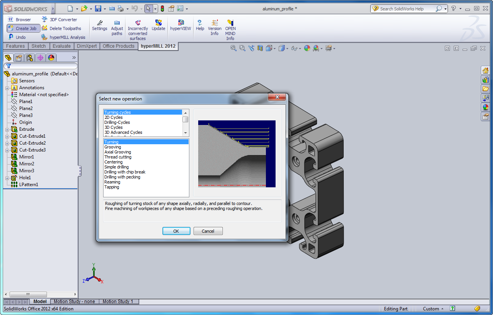Open the 3DF Converter
Viewport: 493px width, 315px height.
click(59, 20)
